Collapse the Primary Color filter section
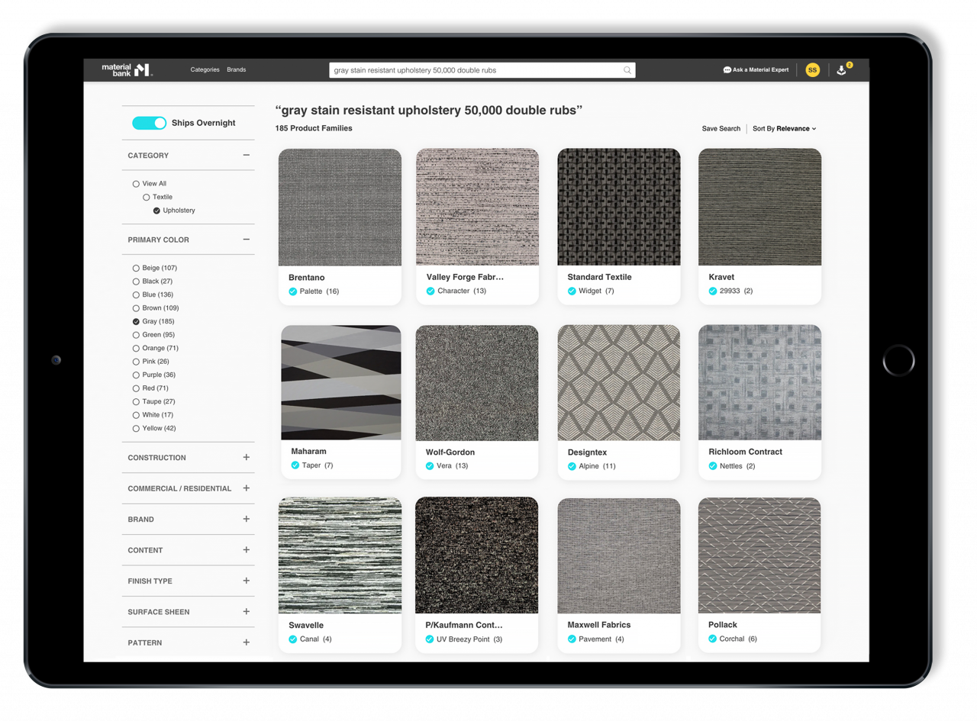Image resolution: width=977 pixels, height=721 pixels. click(246, 240)
